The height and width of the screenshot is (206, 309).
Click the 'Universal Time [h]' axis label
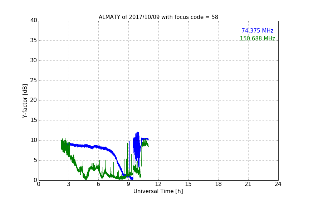158,191
